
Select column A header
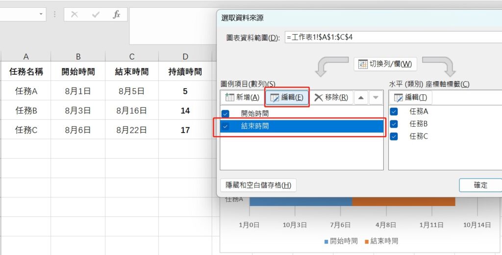point(26,57)
